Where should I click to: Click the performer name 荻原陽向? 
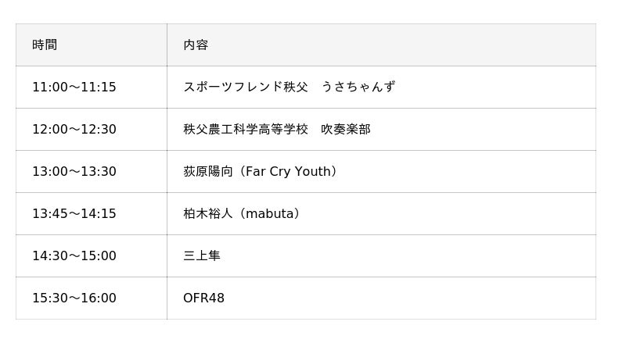pos(208,172)
